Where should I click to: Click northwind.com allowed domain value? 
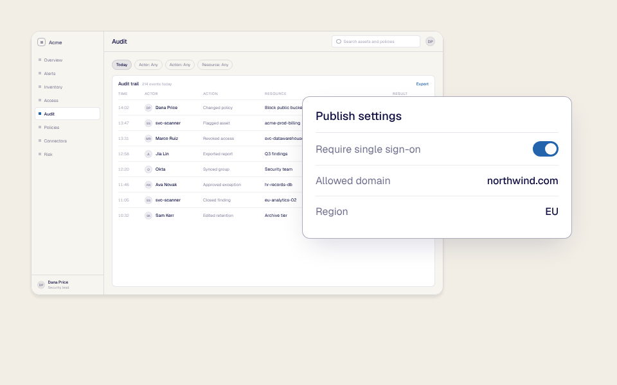523,181
